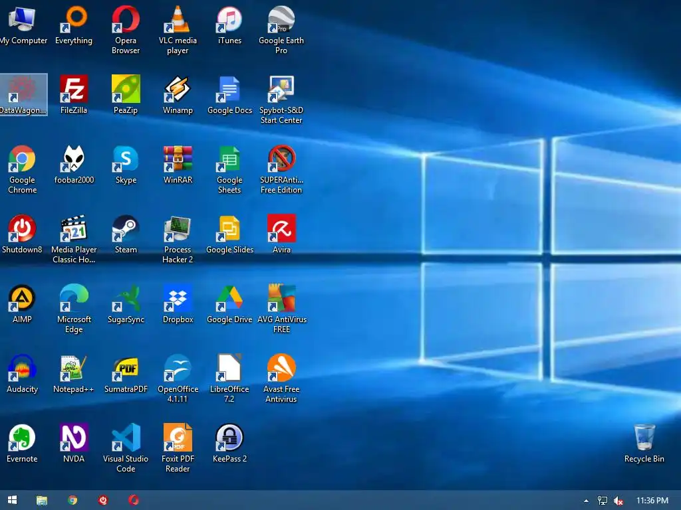Select the SumatraPDF desktop shortcut
Image resolution: width=681 pixels, height=510 pixels.
[x=126, y=374]
